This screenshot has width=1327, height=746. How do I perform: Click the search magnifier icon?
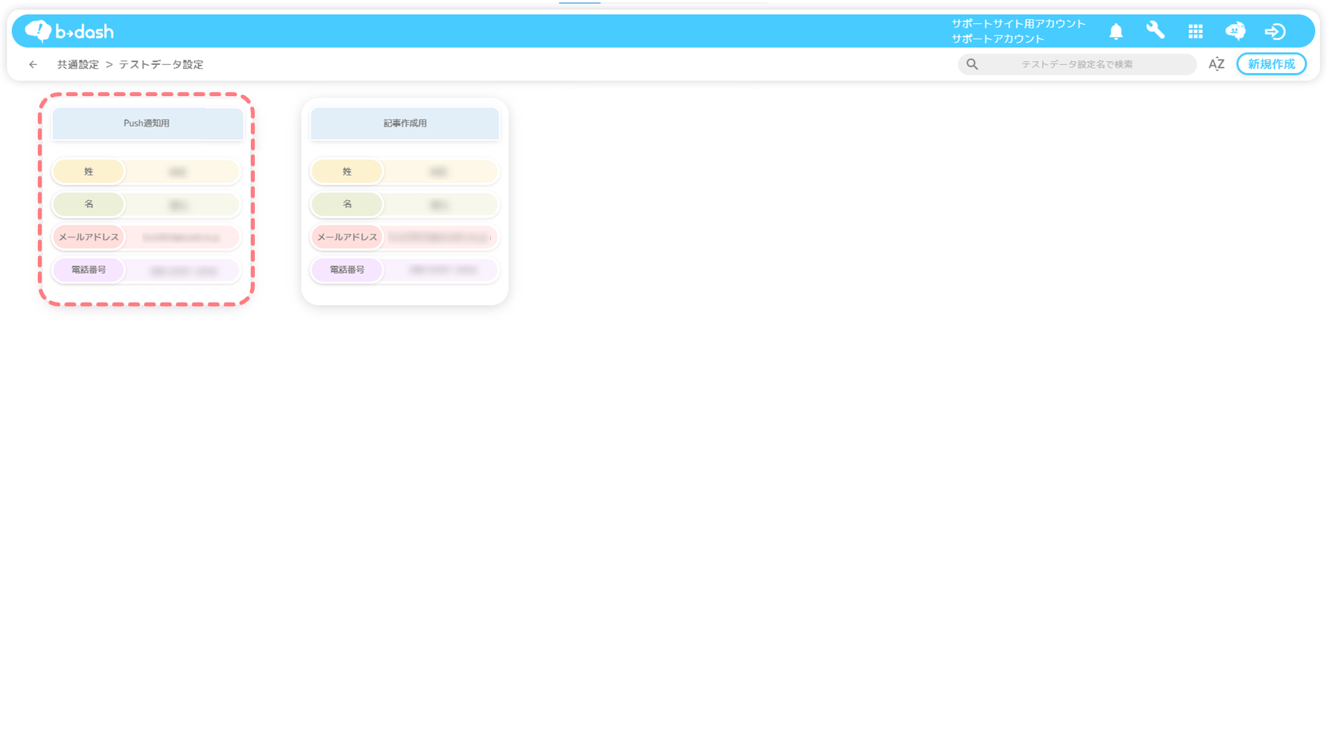972,64
